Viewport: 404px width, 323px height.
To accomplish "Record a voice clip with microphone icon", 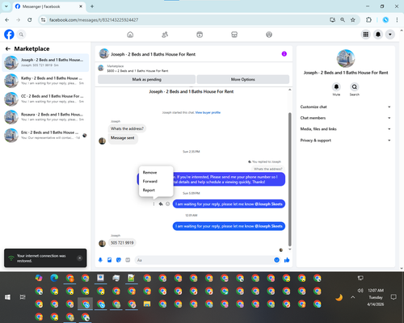I will 100,260.
